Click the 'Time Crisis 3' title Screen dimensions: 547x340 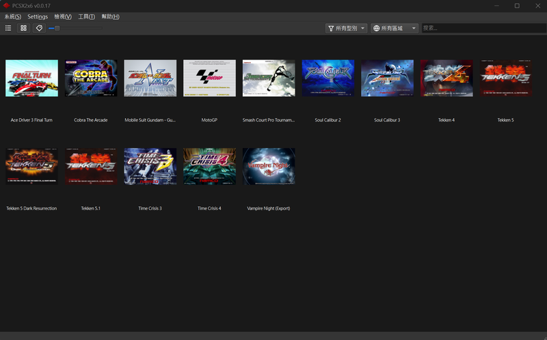click(150, 208)
